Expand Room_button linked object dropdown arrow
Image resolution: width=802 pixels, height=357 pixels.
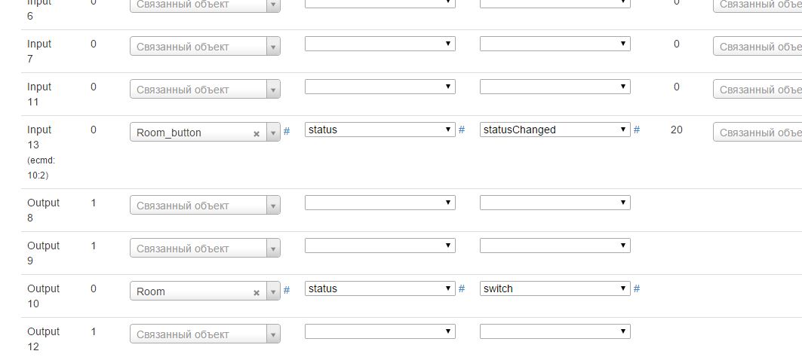[273, 133]
